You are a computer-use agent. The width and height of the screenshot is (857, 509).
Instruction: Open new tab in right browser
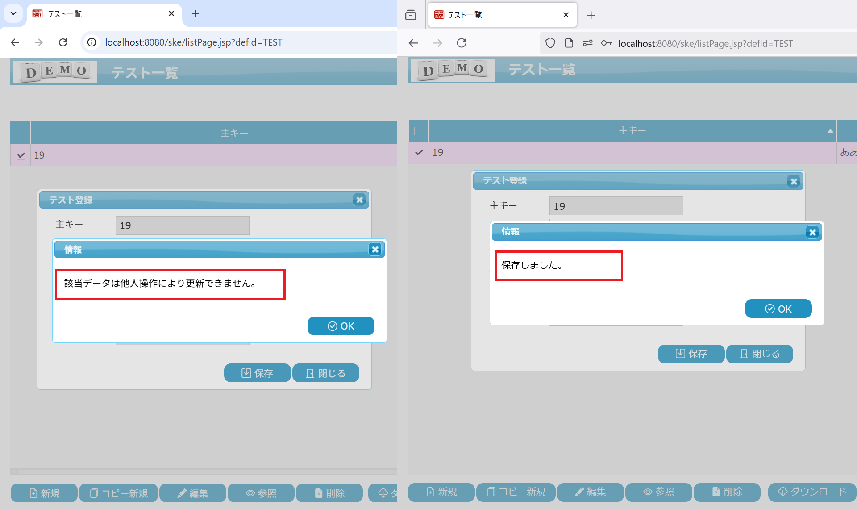coord(591,15)
